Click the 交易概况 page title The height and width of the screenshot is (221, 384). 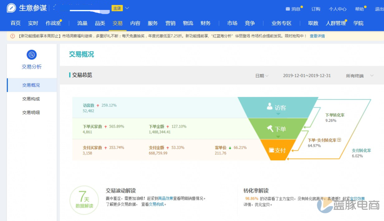coord(81,54)
